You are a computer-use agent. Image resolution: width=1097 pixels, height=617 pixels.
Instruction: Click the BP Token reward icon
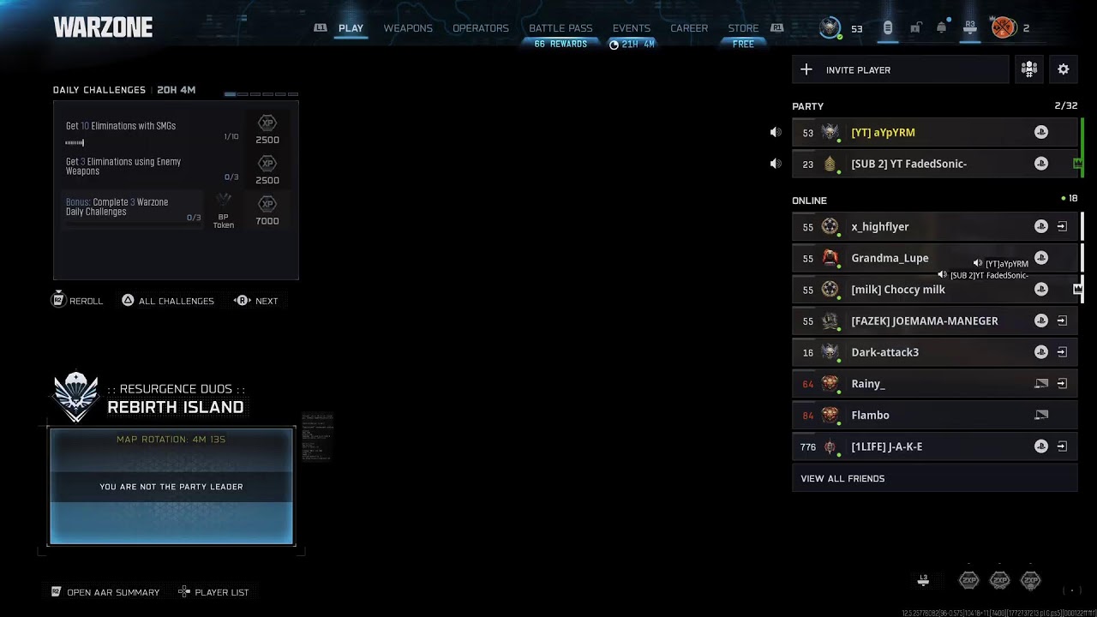point(224,211)
